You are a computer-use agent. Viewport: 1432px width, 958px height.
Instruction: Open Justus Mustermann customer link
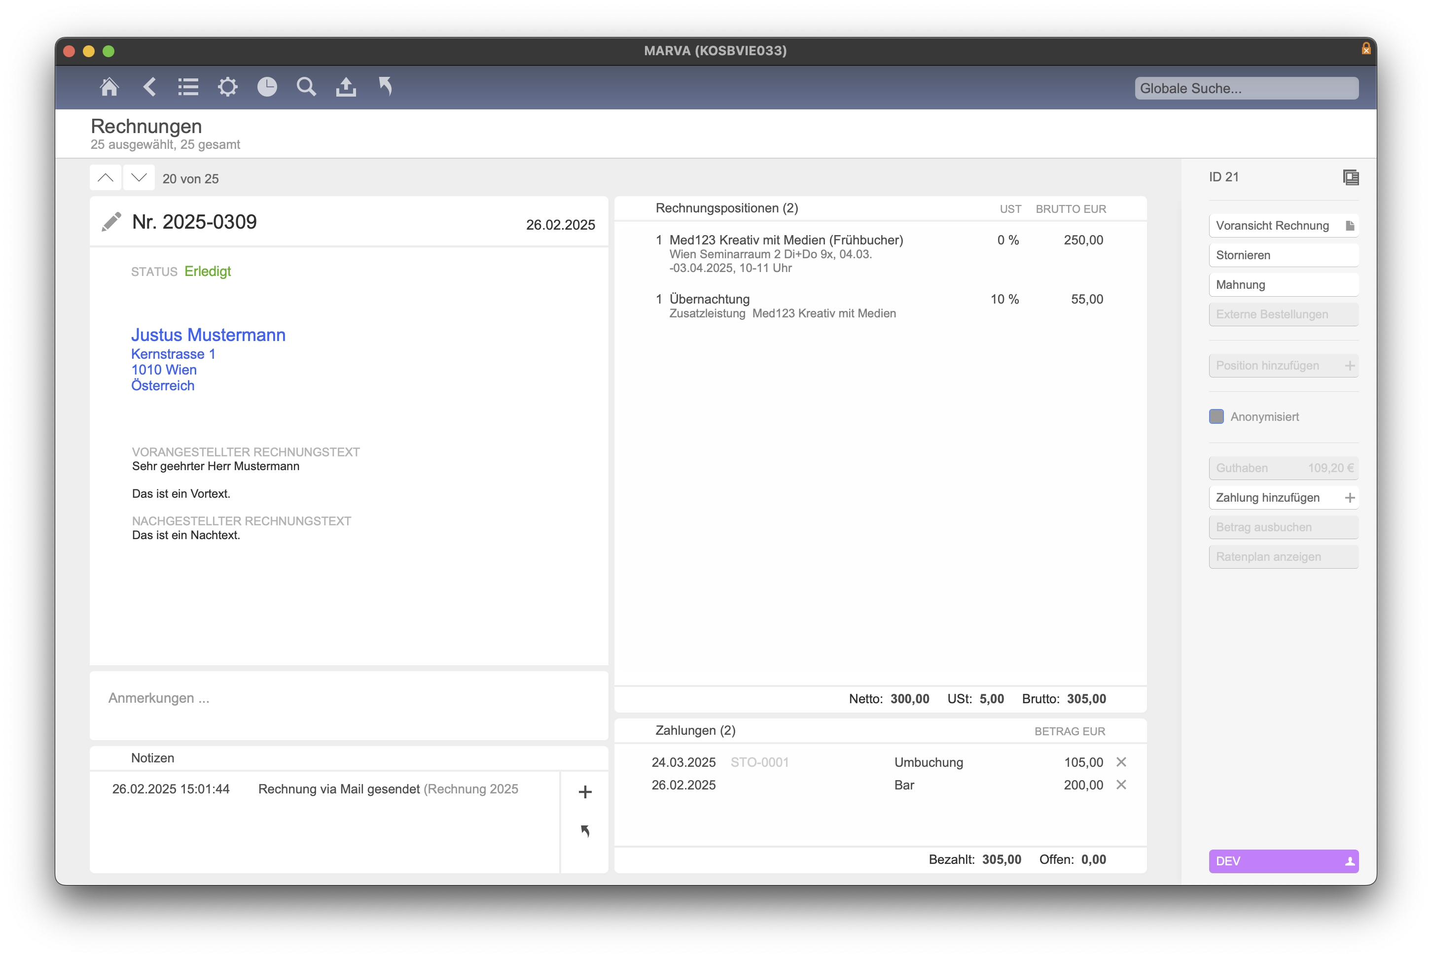coord(208,335)
